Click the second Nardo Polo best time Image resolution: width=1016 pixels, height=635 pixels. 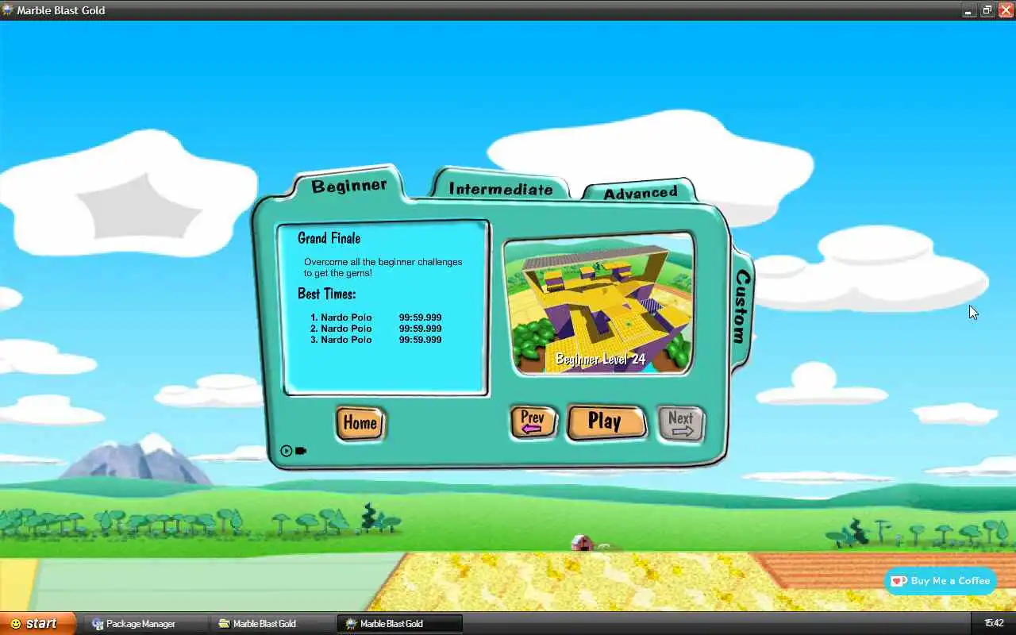pos(375,329)
